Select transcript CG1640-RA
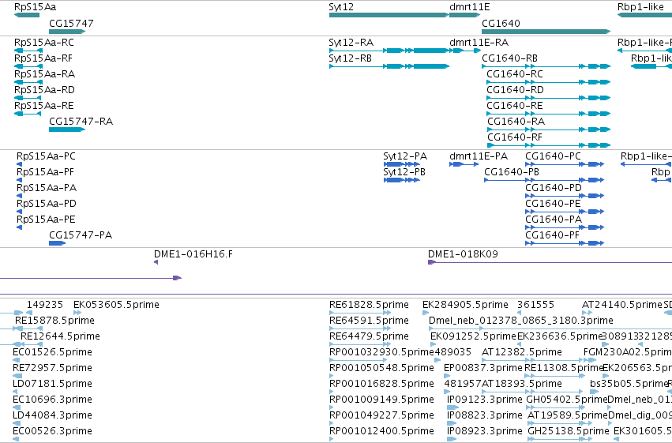Viewport: 672px width, 443px height. tap(549, 130)
